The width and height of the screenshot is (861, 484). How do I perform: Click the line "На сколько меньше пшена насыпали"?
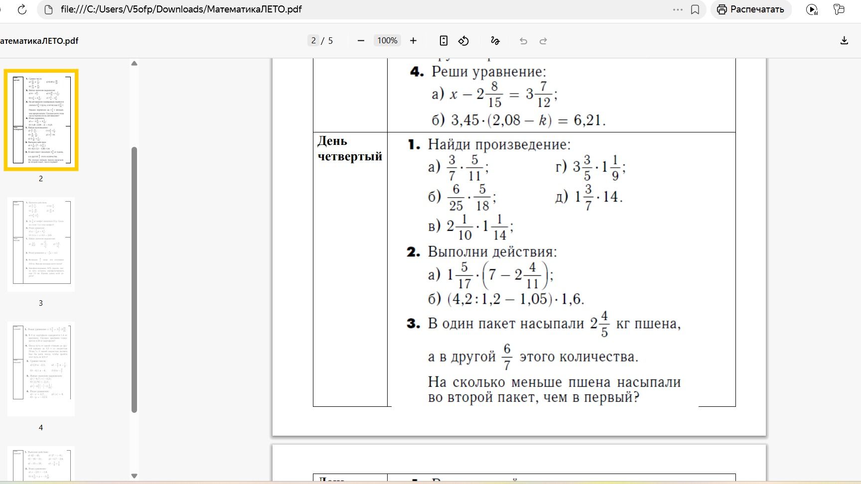click(554, 382)
